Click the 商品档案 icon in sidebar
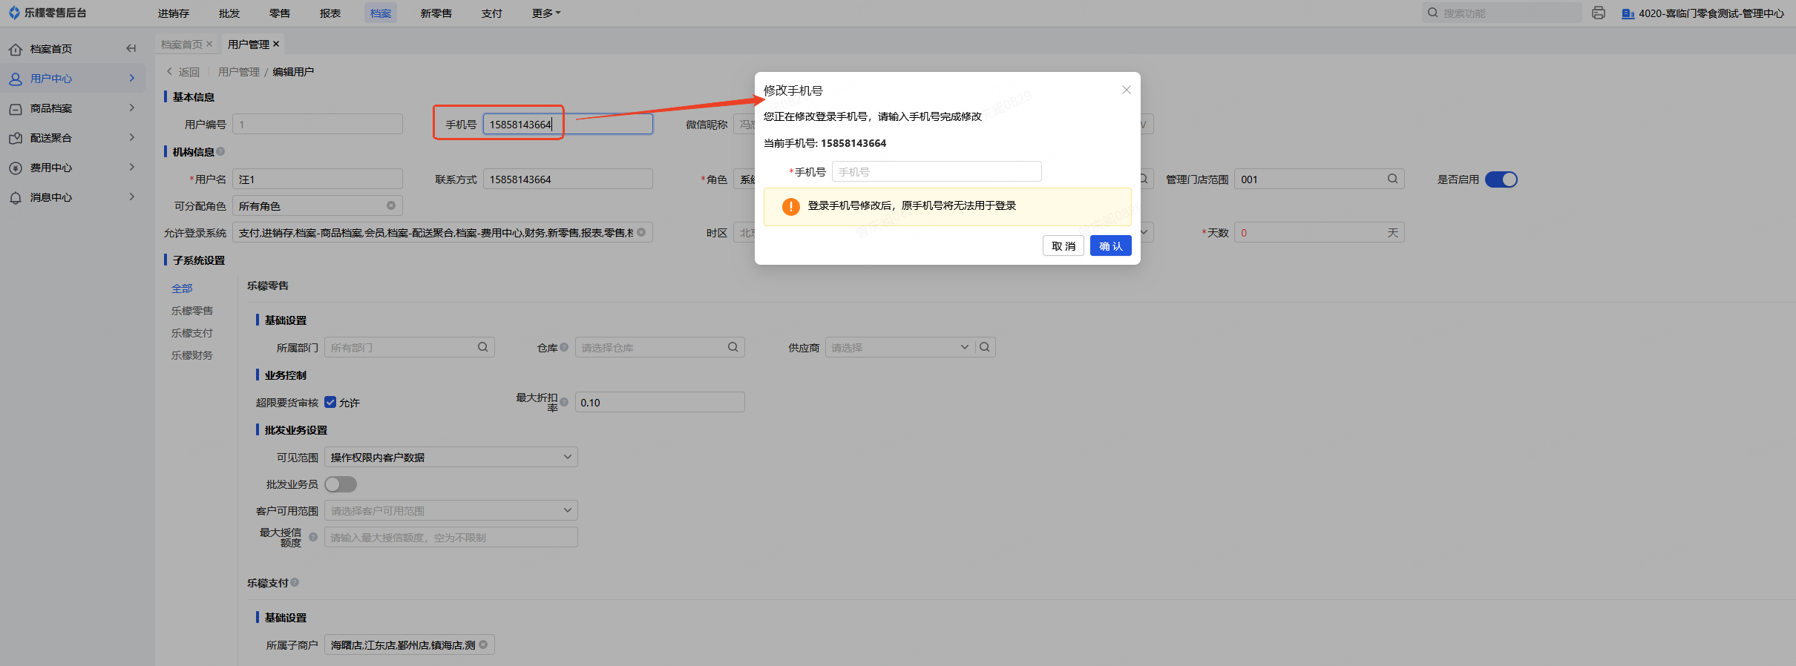Image resolution: width=1796 pixels, height=666 pixels. coord(16,109)
